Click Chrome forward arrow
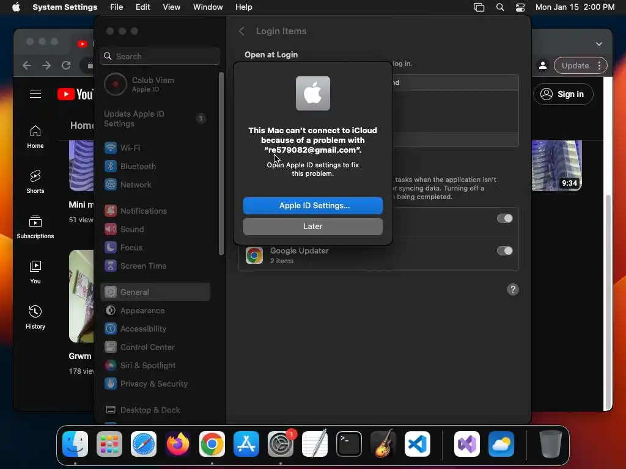626x469 pixels. pyautogui.click(x=46, y=65)
